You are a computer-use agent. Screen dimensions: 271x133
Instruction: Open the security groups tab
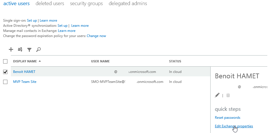click(86, 4)
